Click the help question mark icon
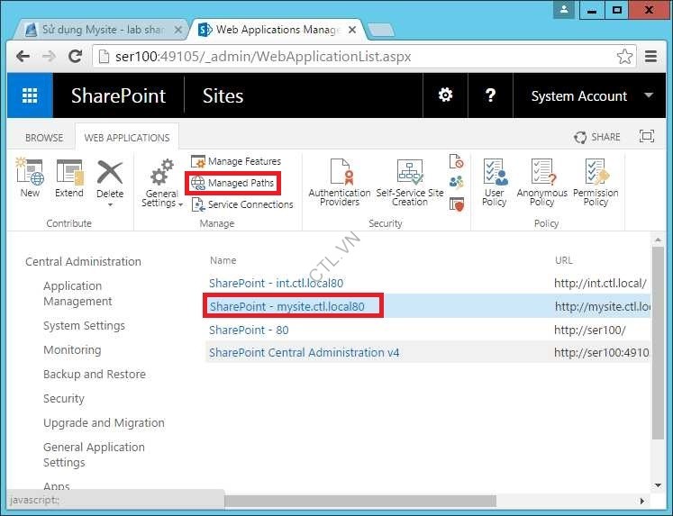673x516 pixels. (491, 95)
